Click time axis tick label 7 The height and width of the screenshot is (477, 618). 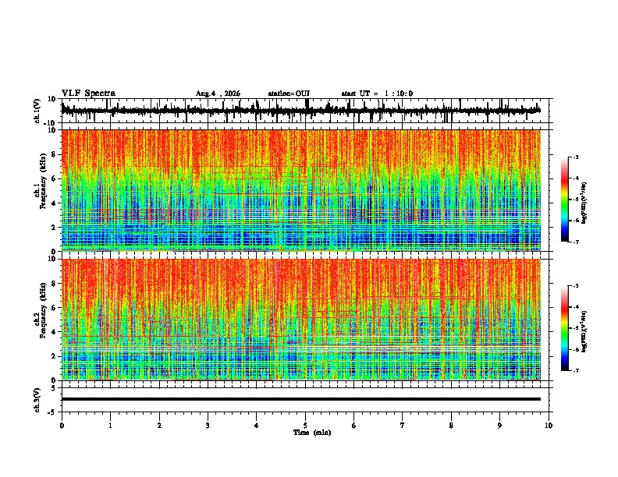(403, 426)
